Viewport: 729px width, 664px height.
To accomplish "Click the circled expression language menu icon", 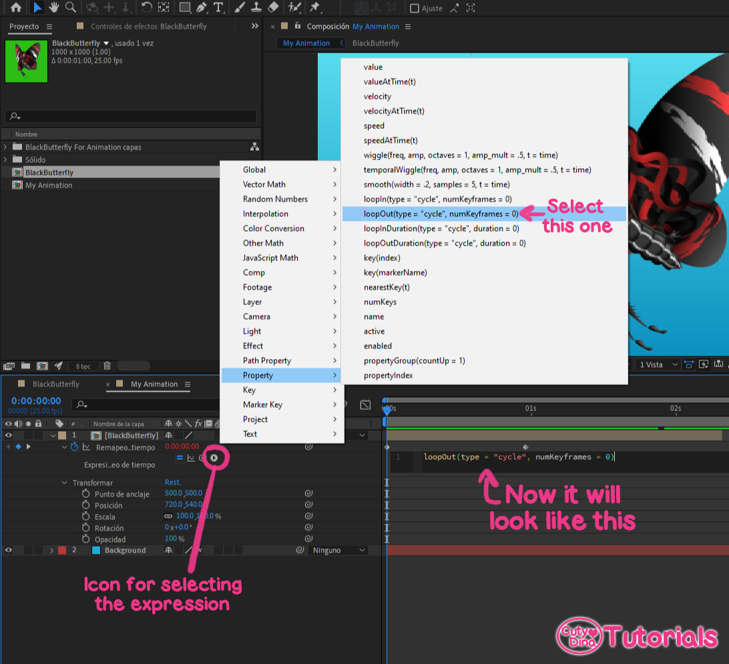I will pos(214,457).
